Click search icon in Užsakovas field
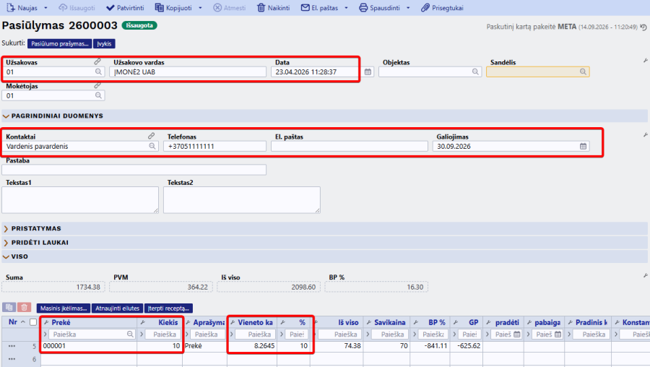 click(98, 72)
